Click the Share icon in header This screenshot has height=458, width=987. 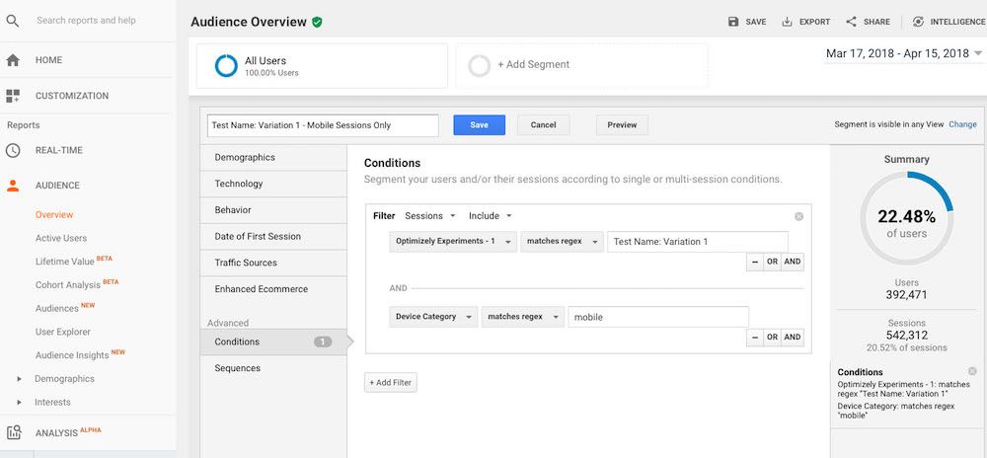(x=852, y=22)
